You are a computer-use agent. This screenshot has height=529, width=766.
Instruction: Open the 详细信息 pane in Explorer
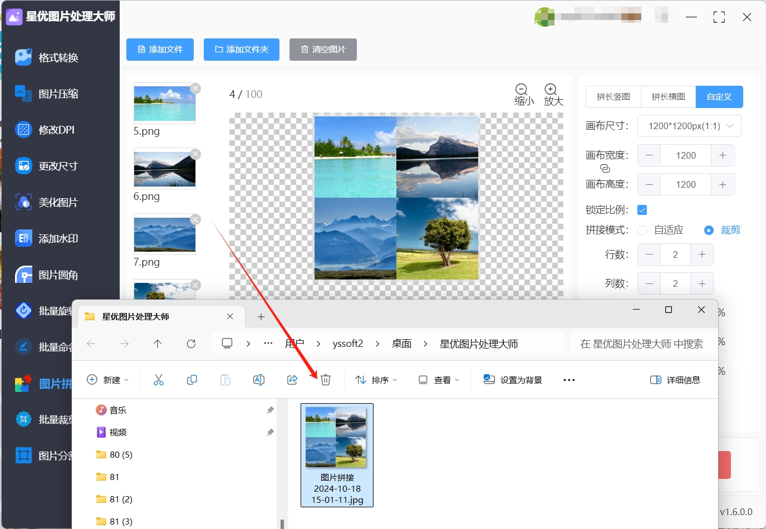[x=675, y=380]
